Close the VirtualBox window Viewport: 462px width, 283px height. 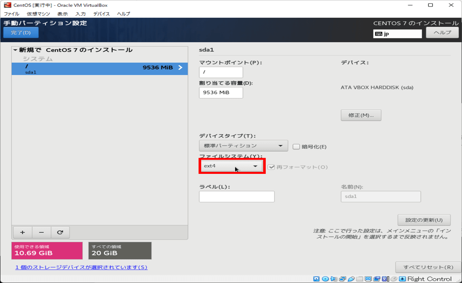pos(451,5)
